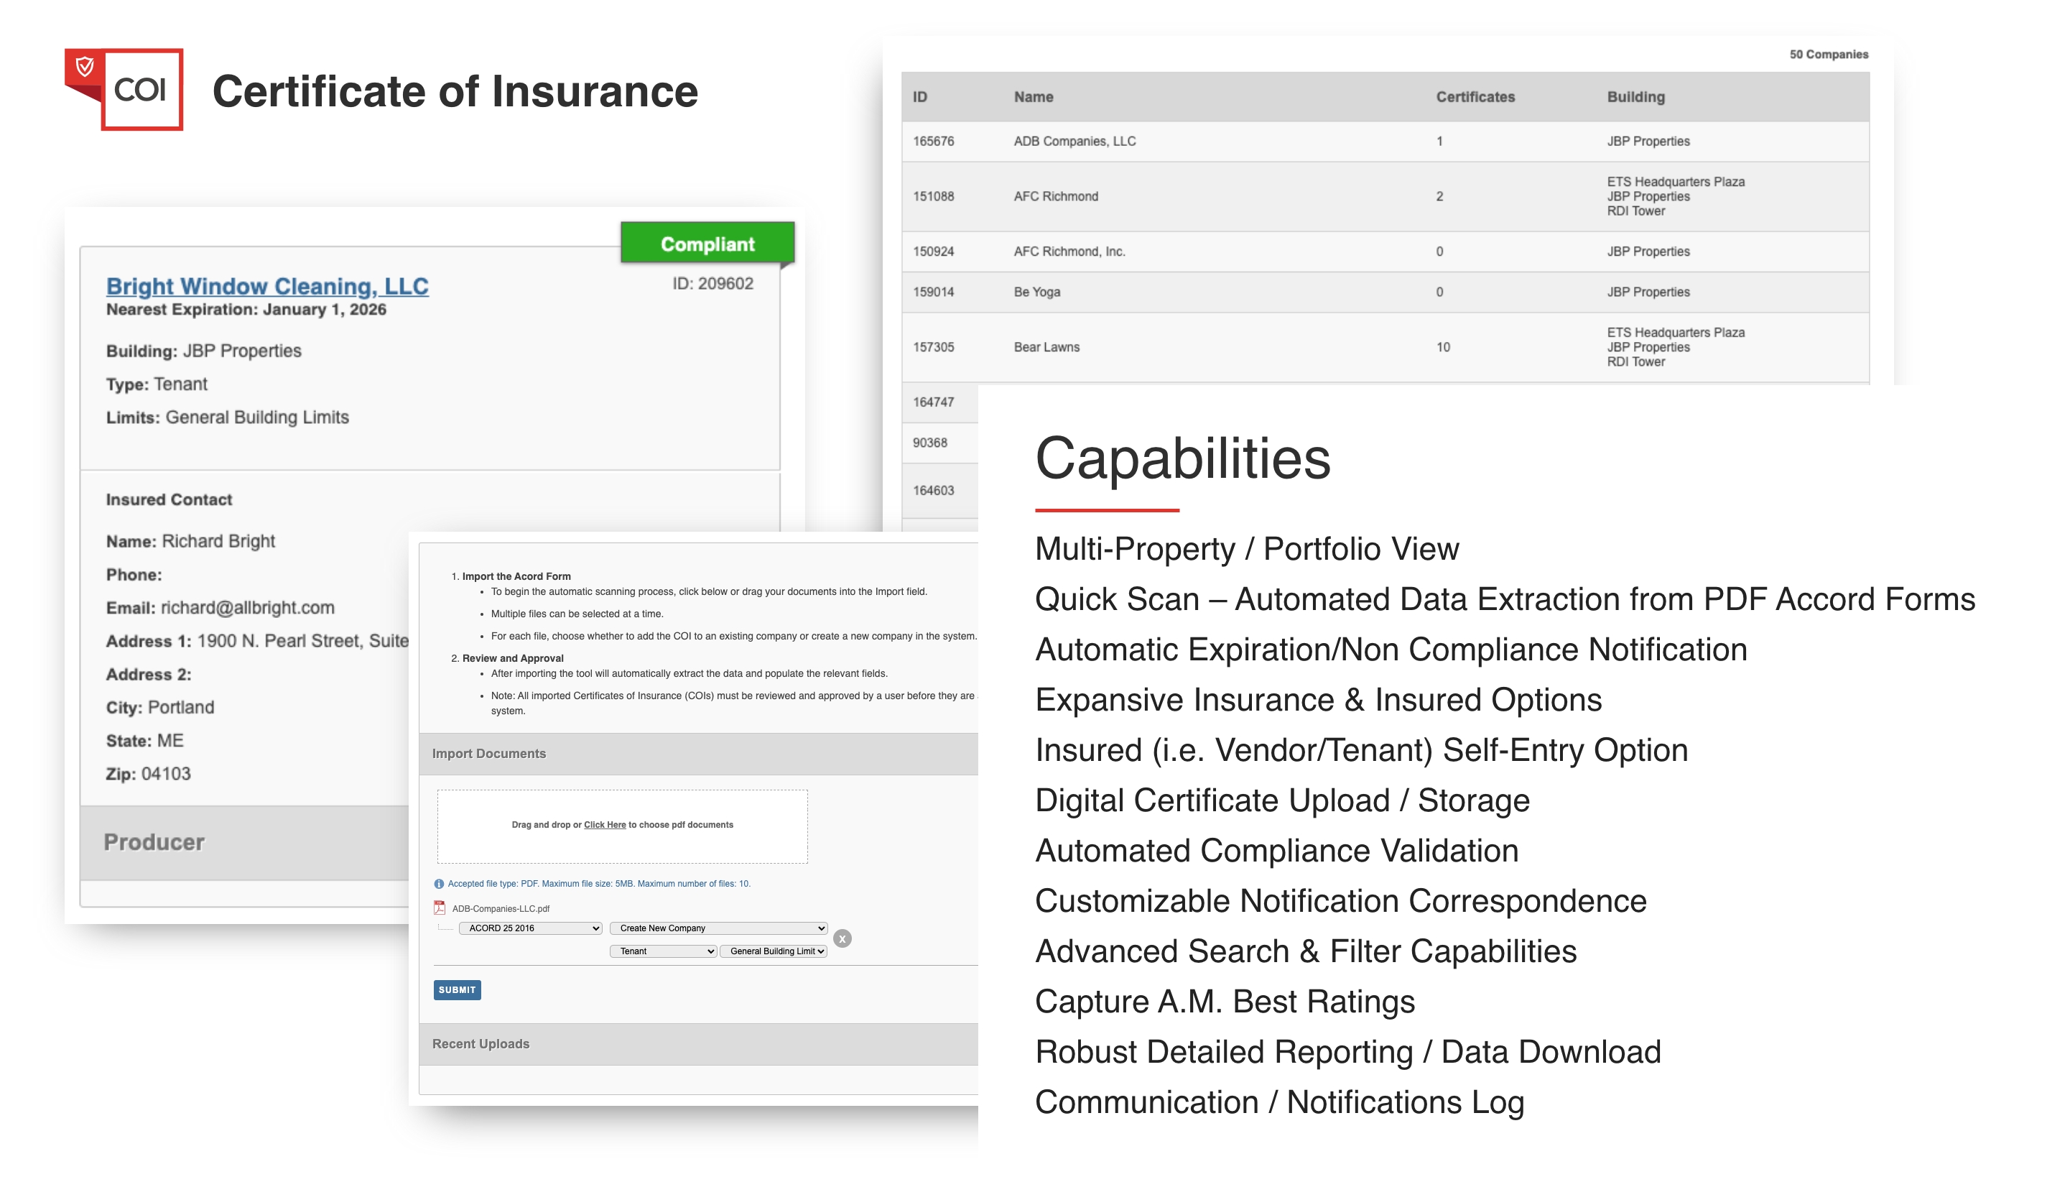Click the ADB-Companies-LLC.pdf file name
This screenshot has width=2070, height=1182.
pyautogui.click(x=500, y=908)
